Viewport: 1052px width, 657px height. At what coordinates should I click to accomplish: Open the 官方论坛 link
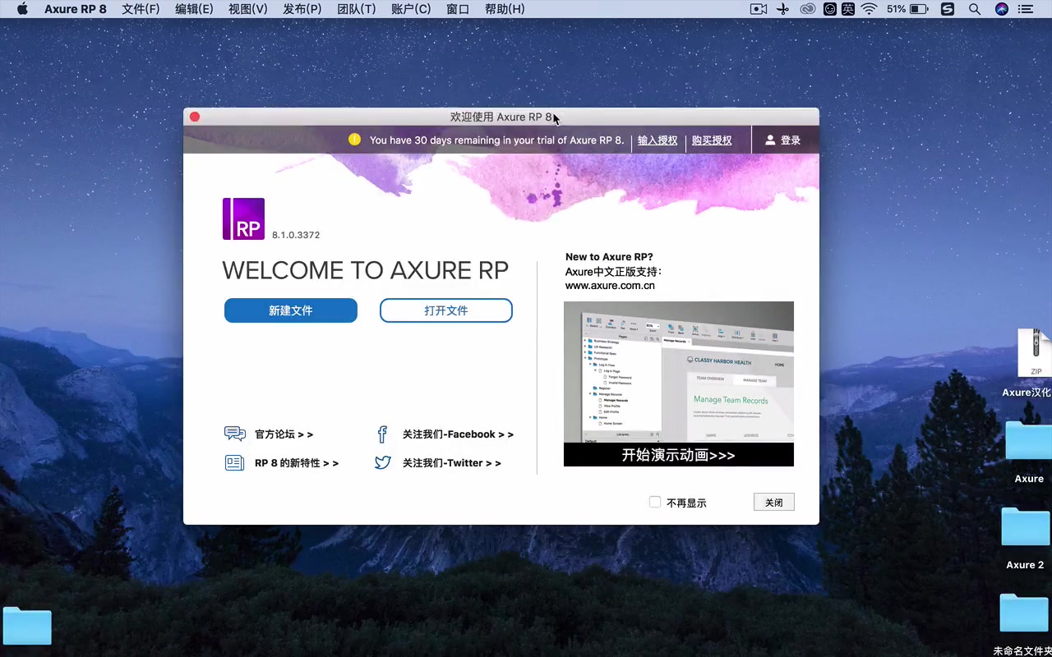click(x=284, y=434)
